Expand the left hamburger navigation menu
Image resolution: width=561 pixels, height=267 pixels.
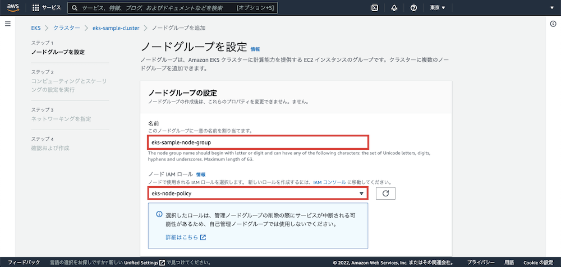(x=8, y=24)
